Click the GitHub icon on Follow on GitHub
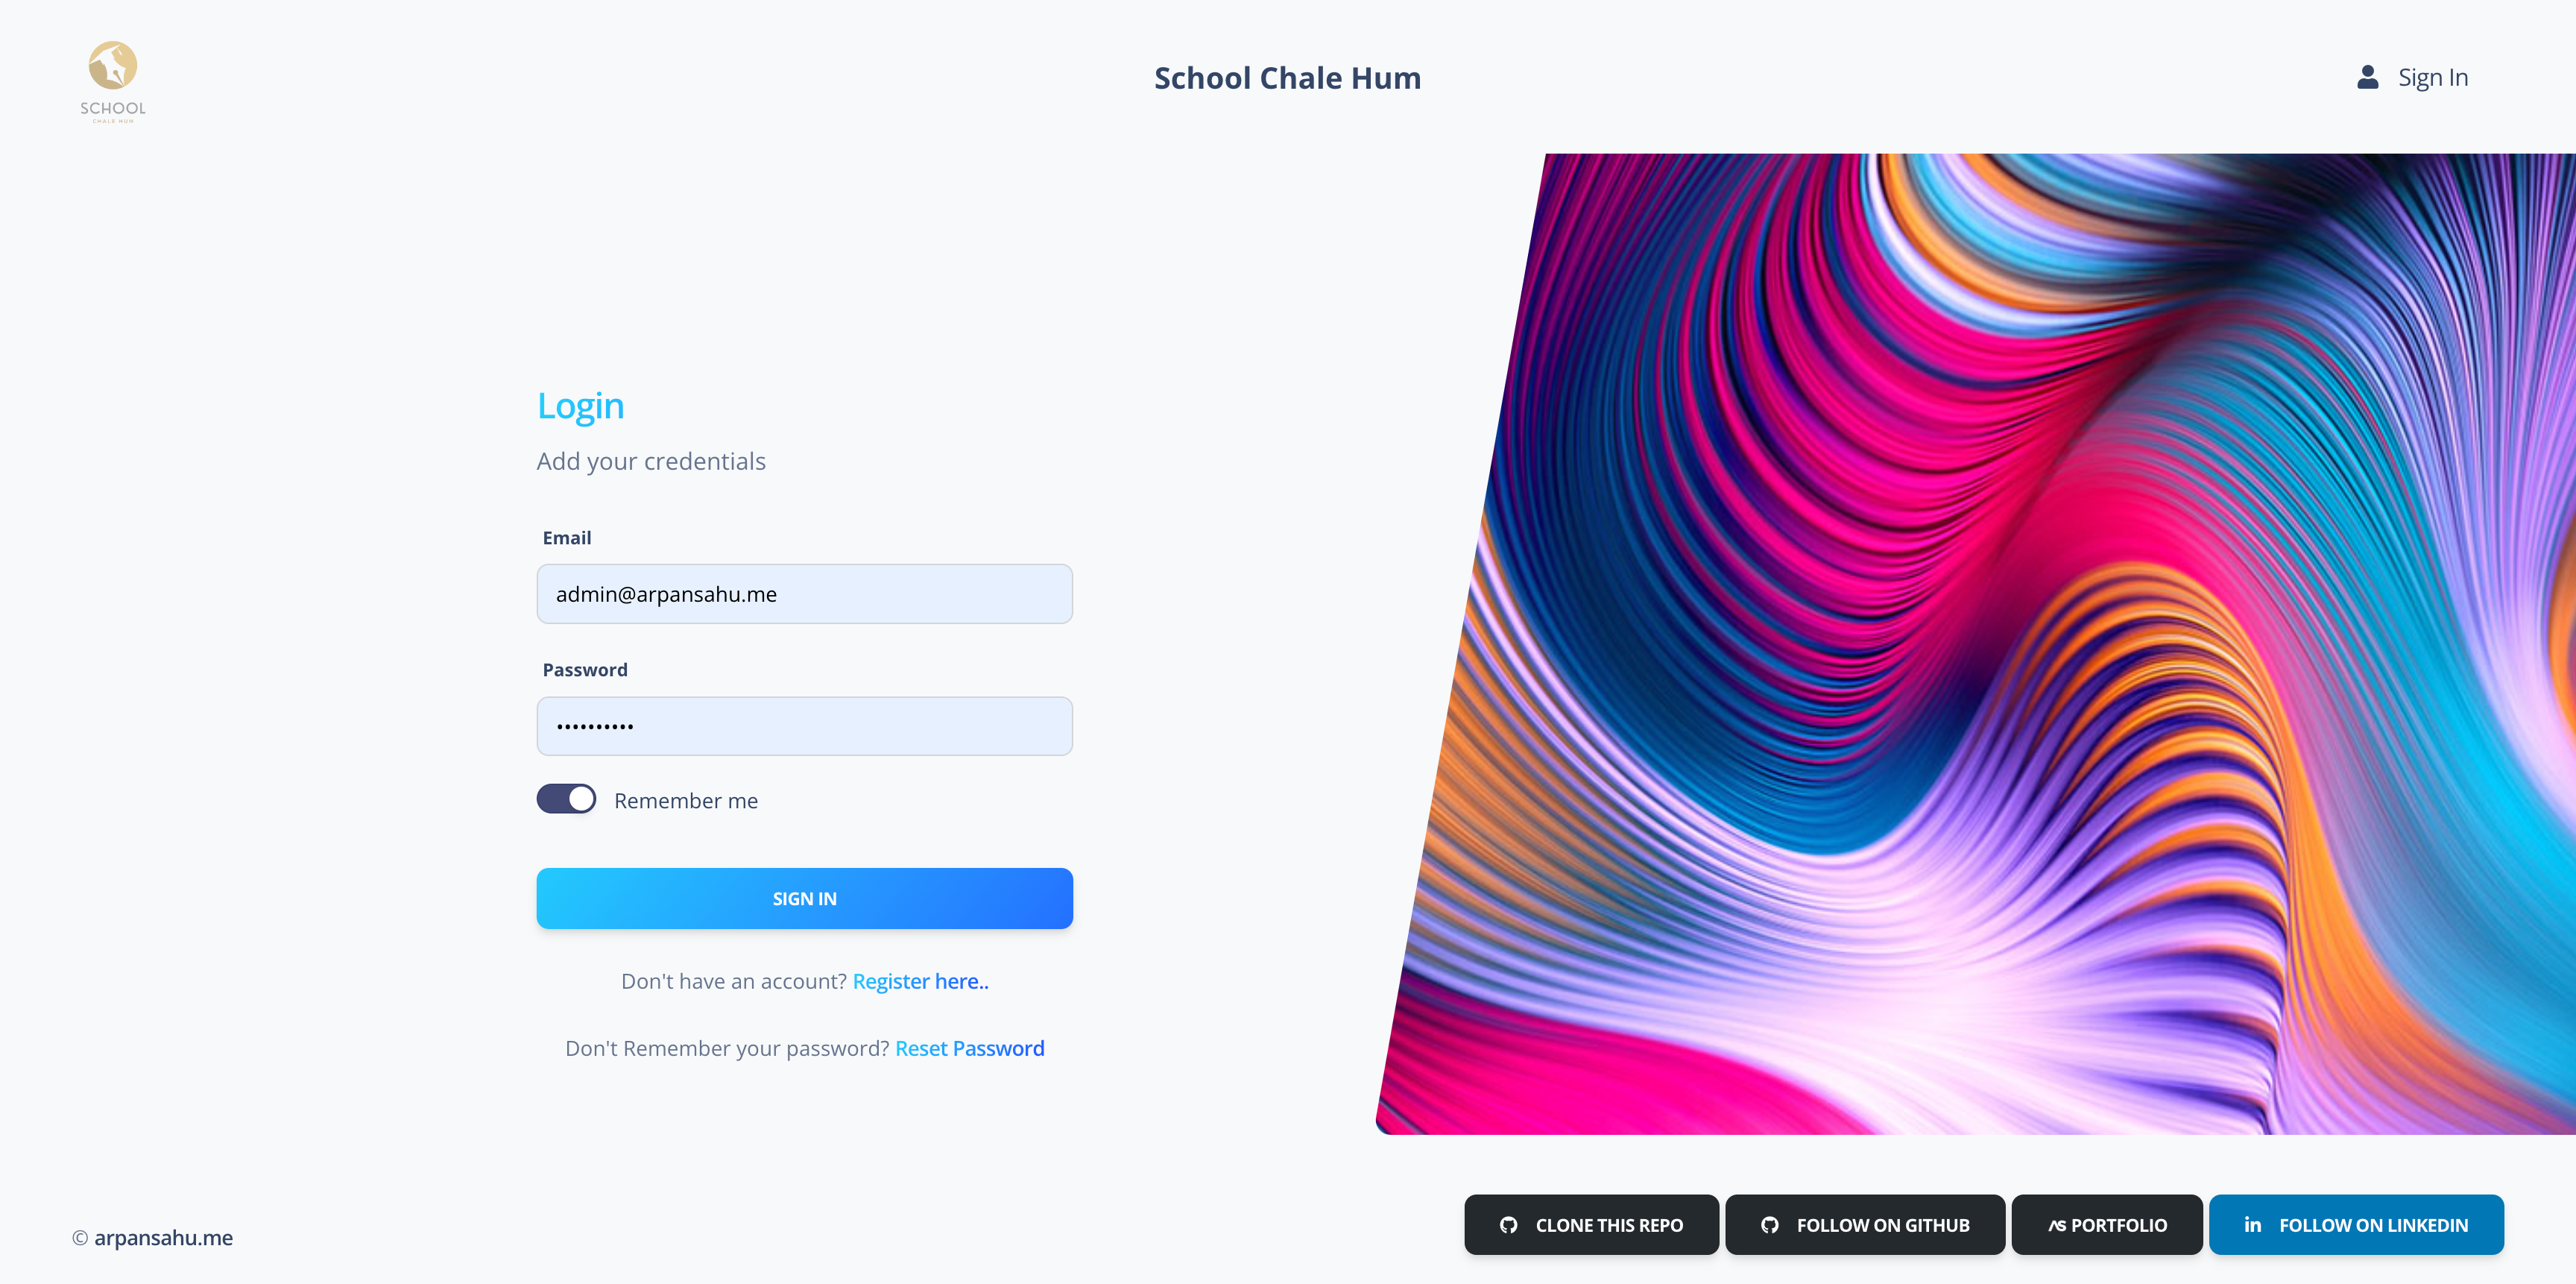2576x1284 pixels. 1769,1225
